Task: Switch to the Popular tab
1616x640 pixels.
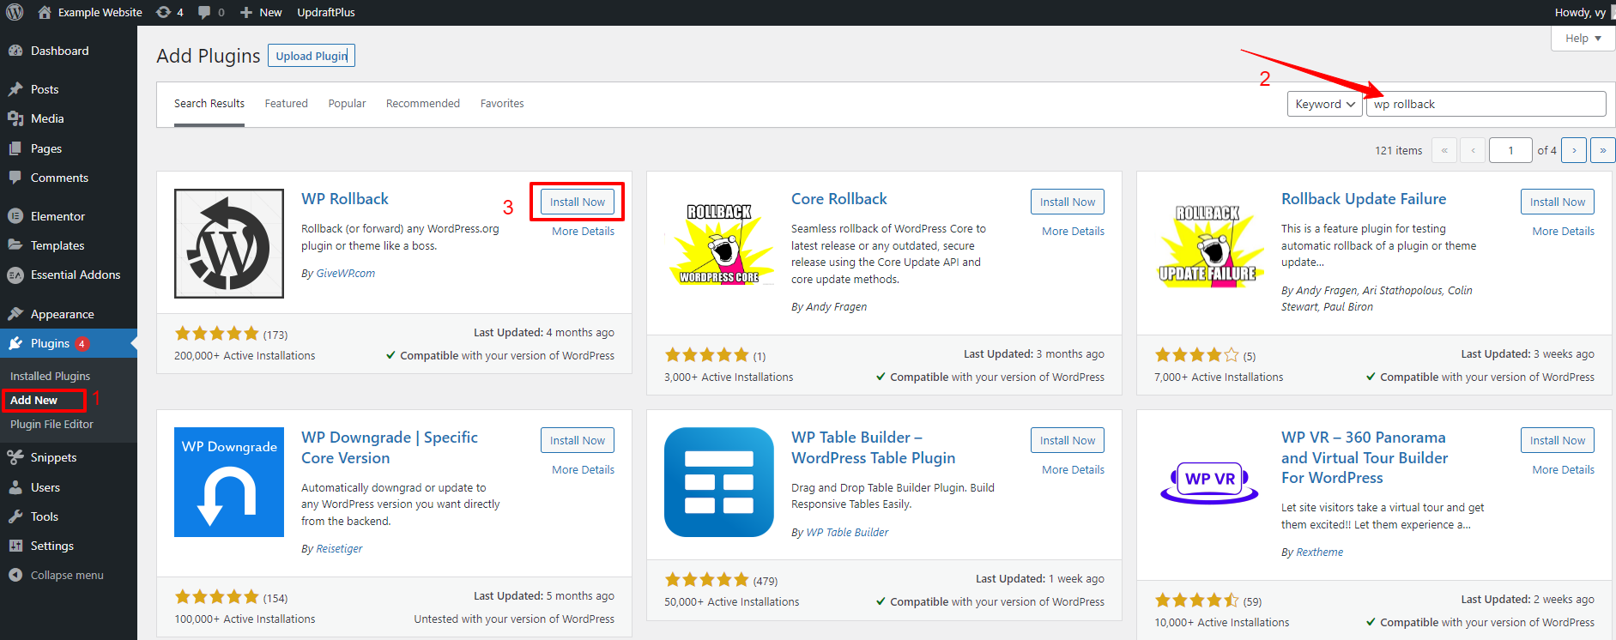Action: click(x=347, y=104)
